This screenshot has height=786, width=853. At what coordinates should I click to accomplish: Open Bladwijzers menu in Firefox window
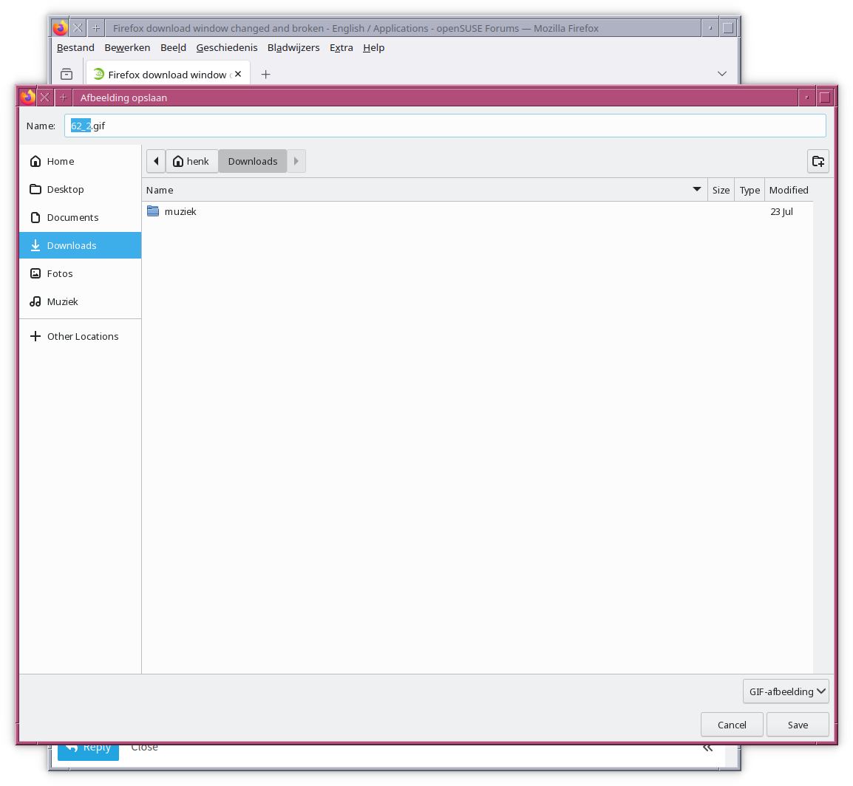tap(293, 48)
